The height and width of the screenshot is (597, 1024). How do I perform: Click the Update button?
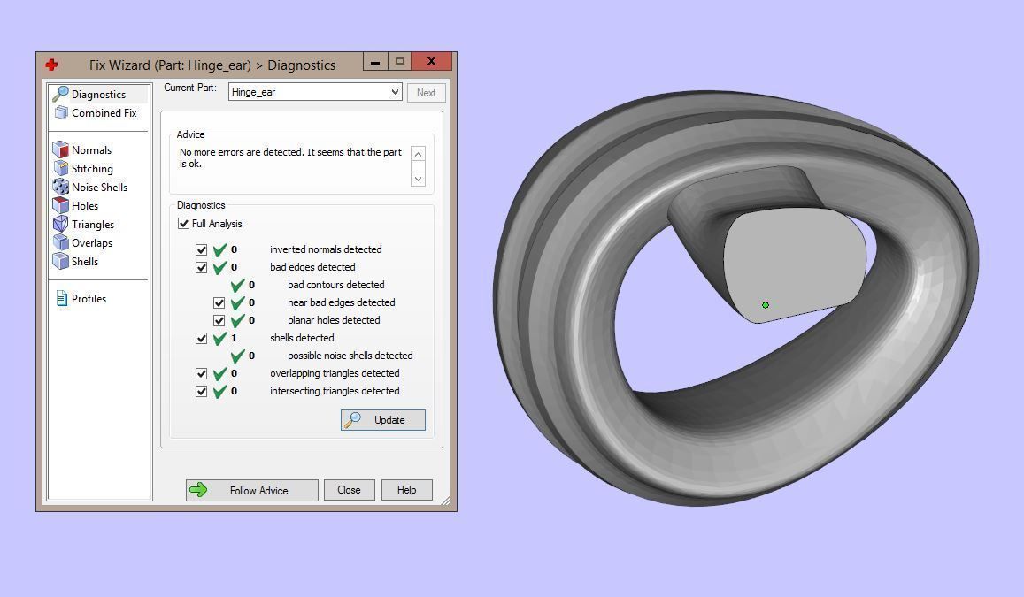383,420
